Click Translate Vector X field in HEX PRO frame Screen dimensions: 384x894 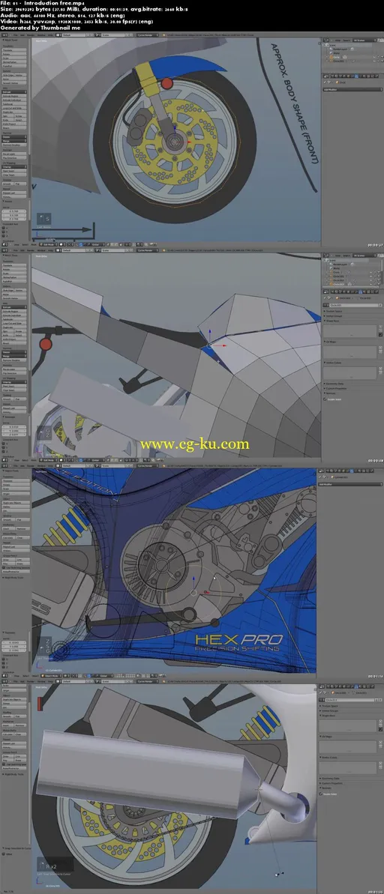coord(13,642)
